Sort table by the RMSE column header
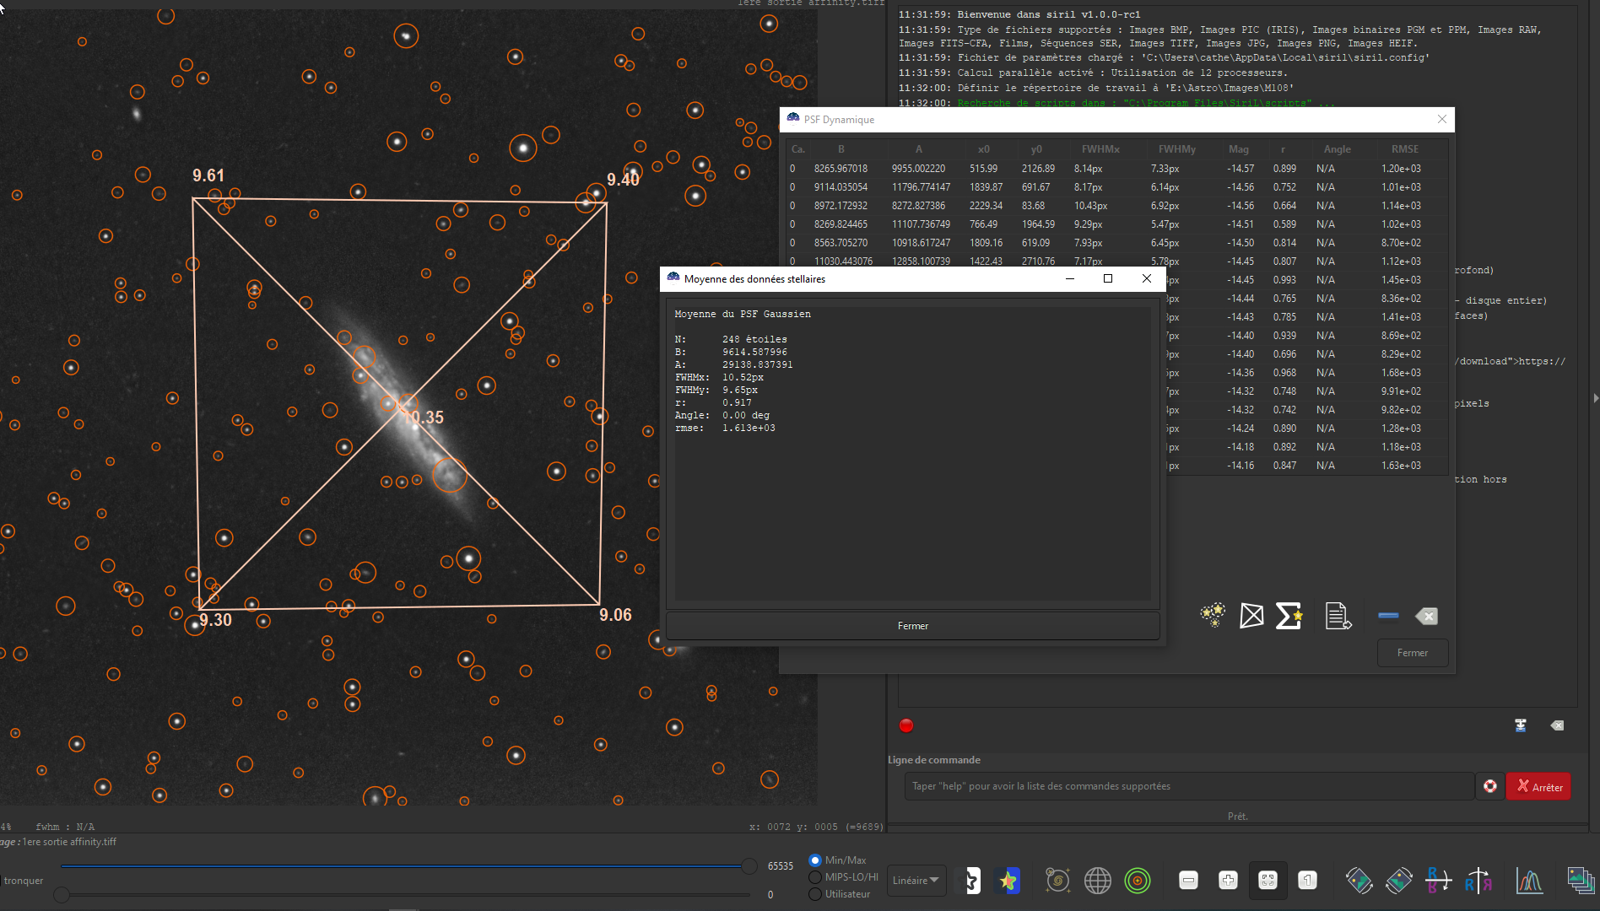This screenshot has height=911, width=1600. 1405,149
